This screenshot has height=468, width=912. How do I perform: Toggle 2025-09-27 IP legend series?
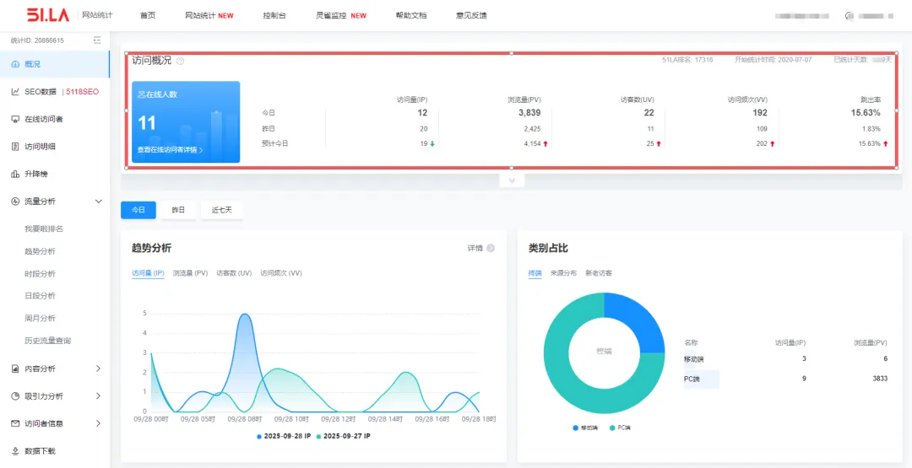(343, 435)
